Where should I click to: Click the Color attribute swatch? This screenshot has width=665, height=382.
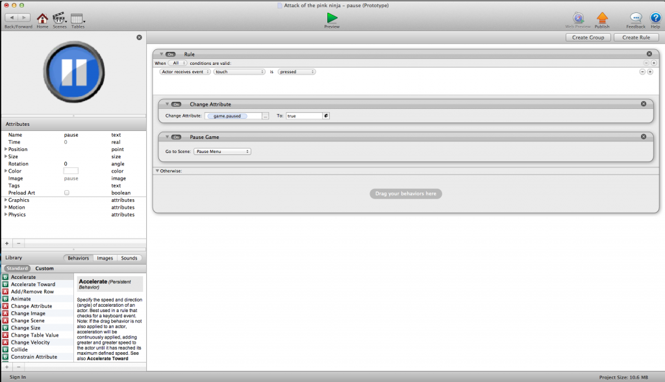coord(70,171)
